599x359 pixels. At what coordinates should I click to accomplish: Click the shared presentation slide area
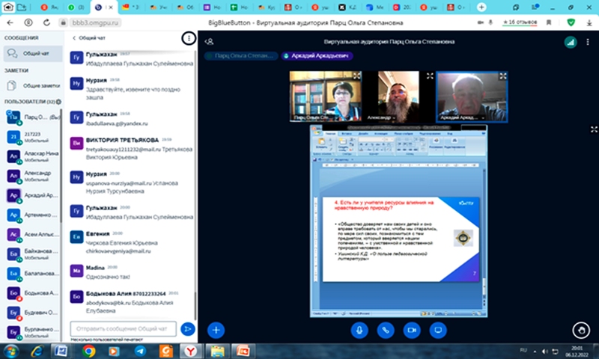click(x=401, y=239)
